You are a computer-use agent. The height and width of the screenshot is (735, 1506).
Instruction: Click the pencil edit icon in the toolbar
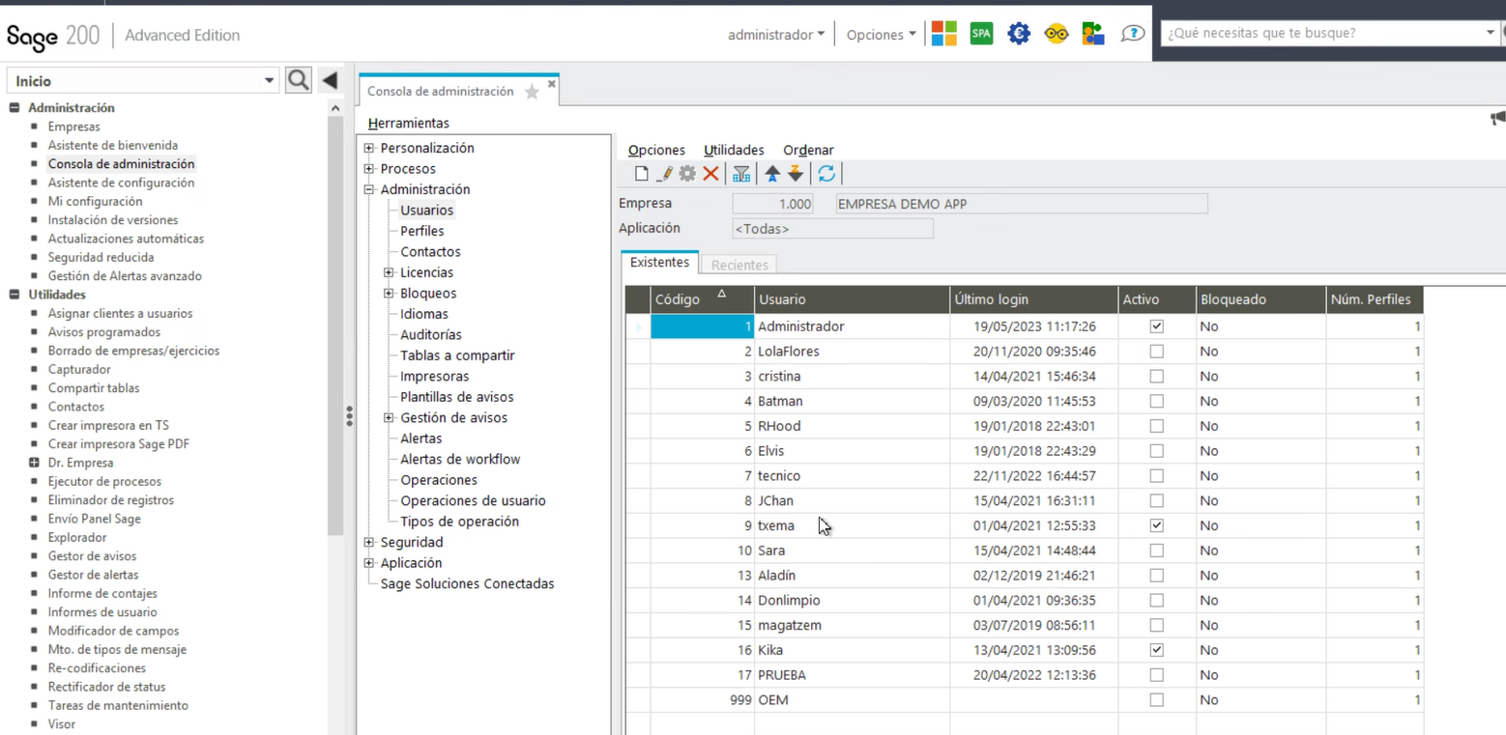(x=664, y=174)
